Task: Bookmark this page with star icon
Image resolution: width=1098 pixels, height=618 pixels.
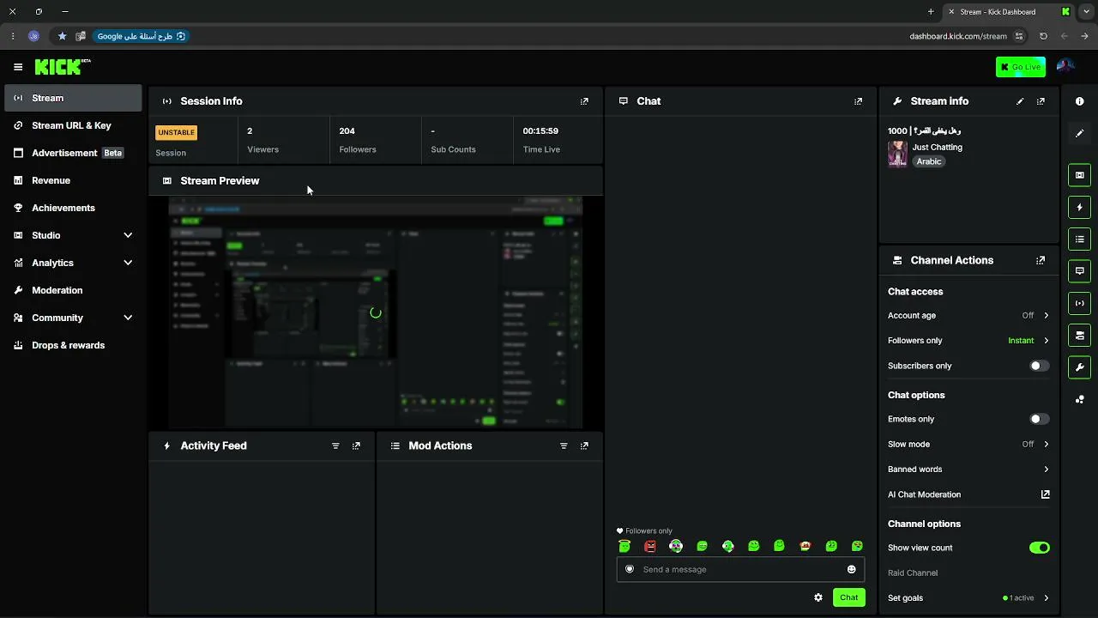Action: point(62,36)
